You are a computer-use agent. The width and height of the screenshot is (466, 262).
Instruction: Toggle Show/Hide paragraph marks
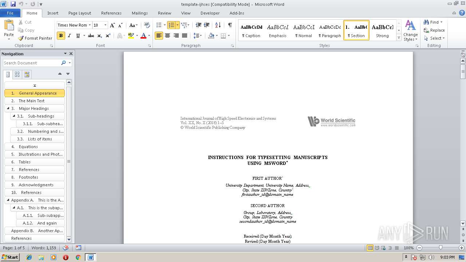(230, 25)
